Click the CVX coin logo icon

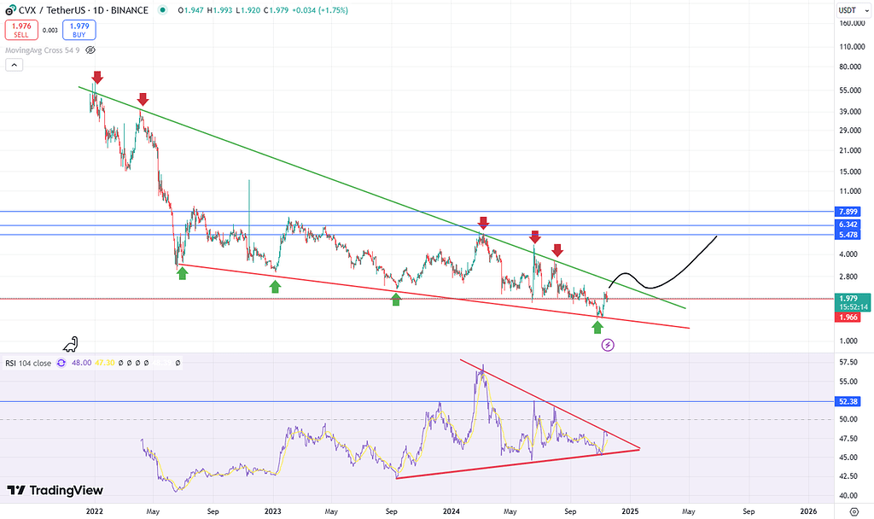coord(10,10)
